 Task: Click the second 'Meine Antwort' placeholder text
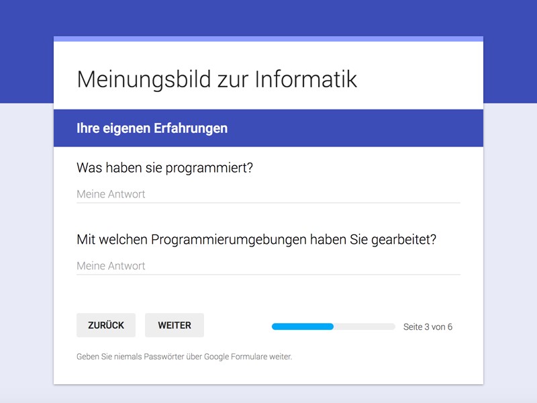110,265
